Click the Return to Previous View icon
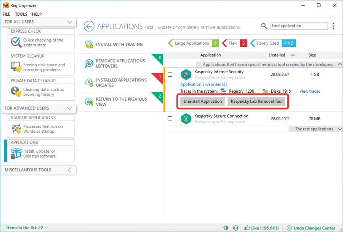The width and height of the screenshot is (343, 232). (89, 101)
